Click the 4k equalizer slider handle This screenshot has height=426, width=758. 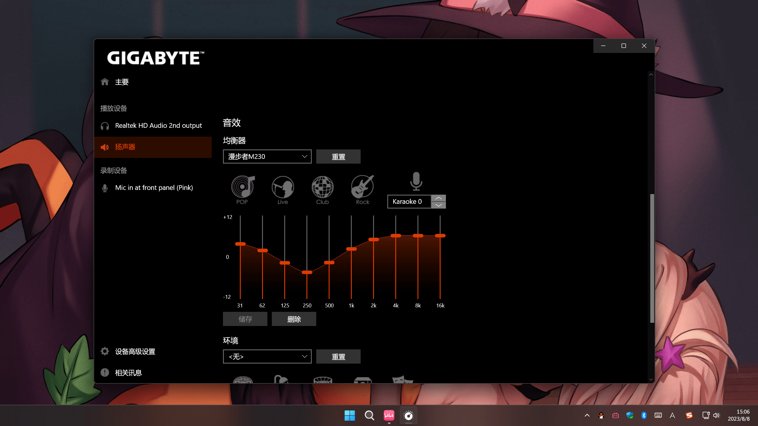click(x=396, y=235)
